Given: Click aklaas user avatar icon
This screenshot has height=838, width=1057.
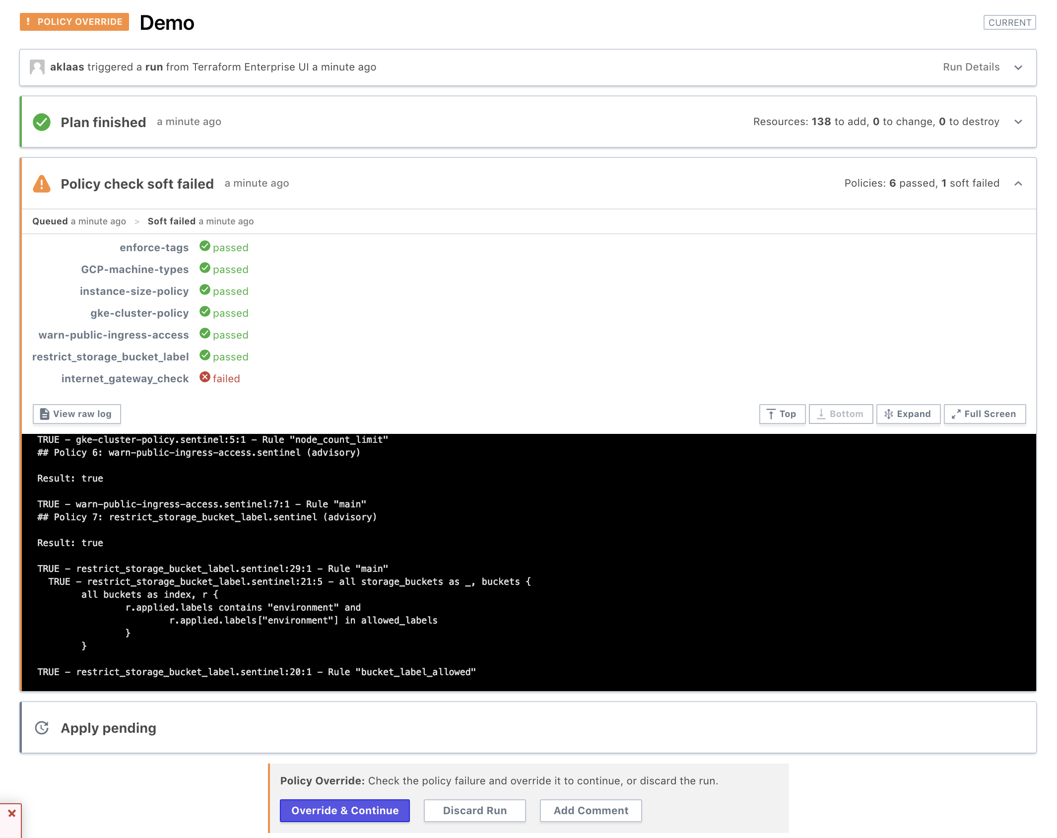Looking at the screenshot, I should point(37,67).
